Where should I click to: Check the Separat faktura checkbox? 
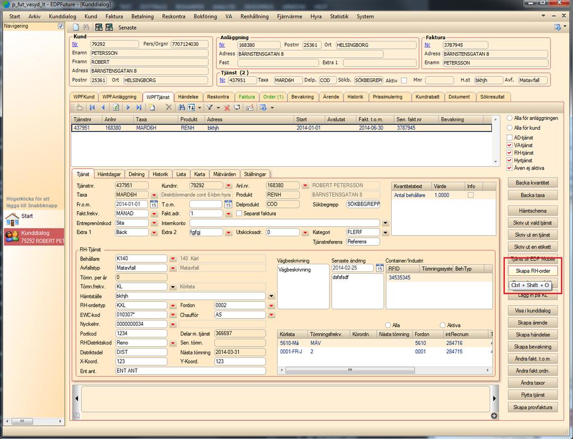(x=239, y=213)
